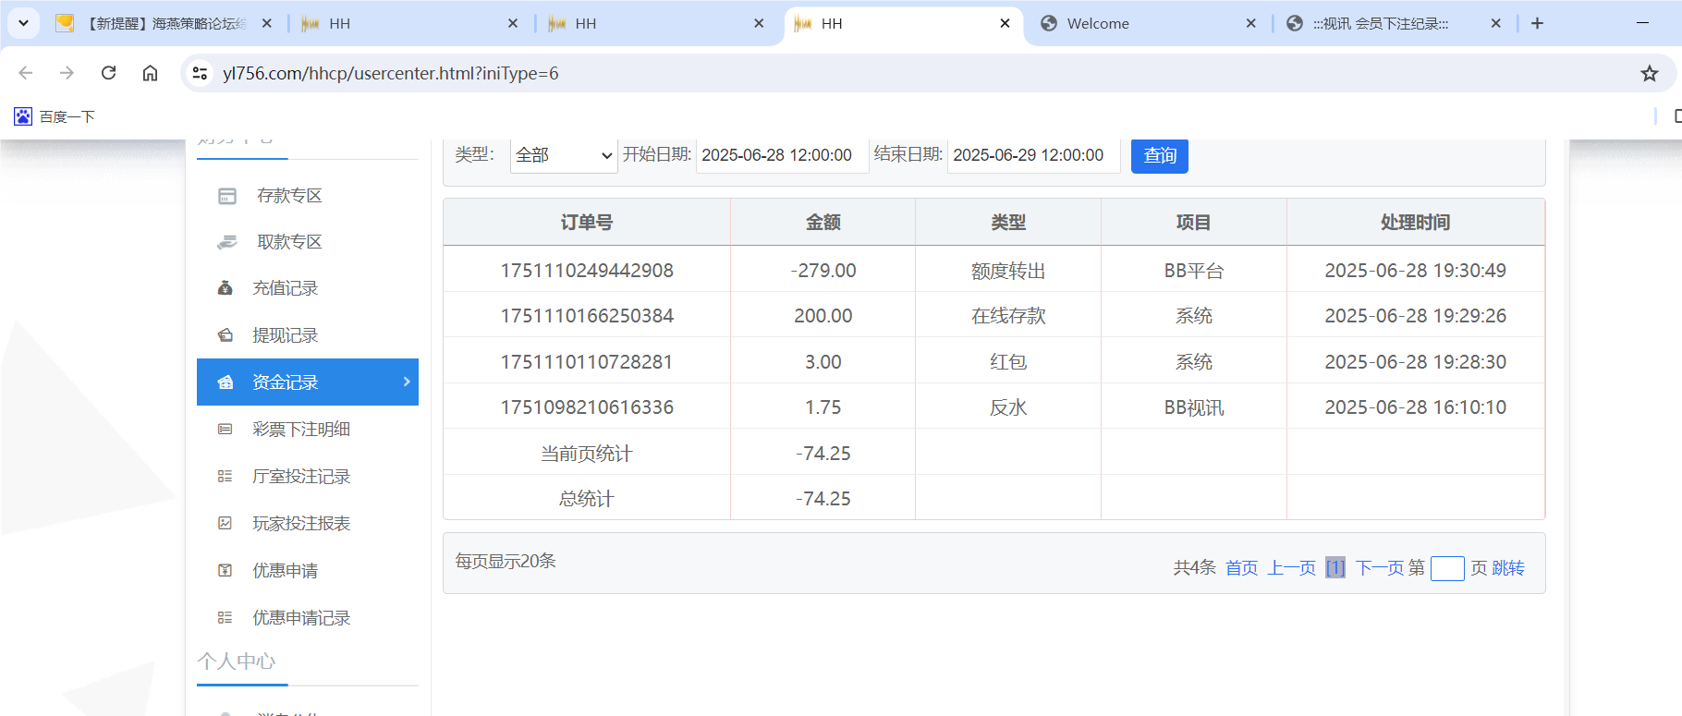Open the 百度一下 bookmark
This screenshot has height=716, width=1682.
pos(55,116)
